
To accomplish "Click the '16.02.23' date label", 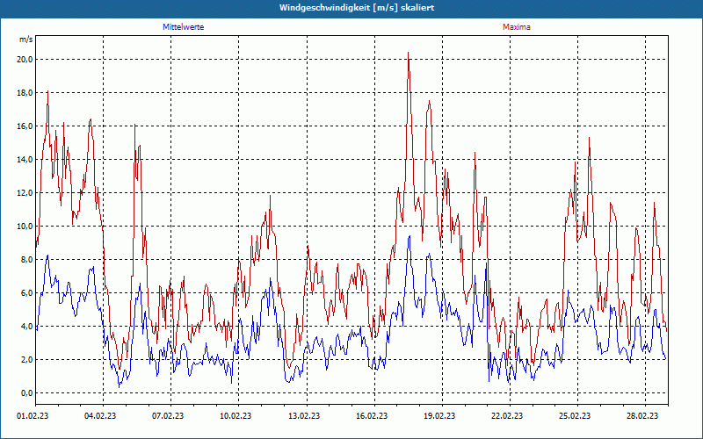I will (372, 416).
